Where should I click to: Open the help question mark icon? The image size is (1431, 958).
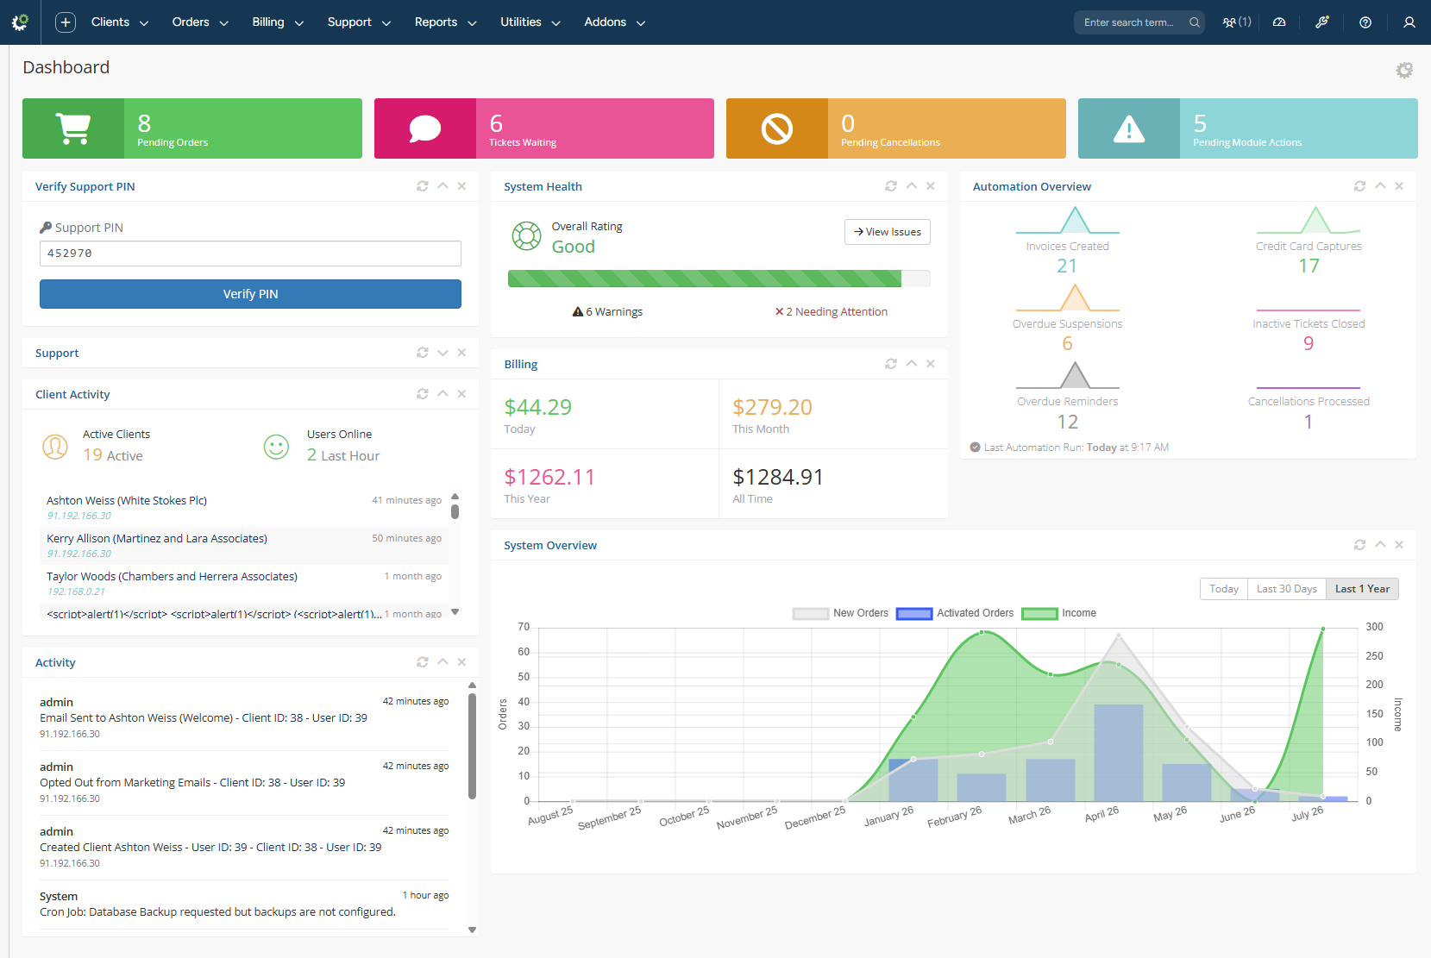coord(1365,22)
